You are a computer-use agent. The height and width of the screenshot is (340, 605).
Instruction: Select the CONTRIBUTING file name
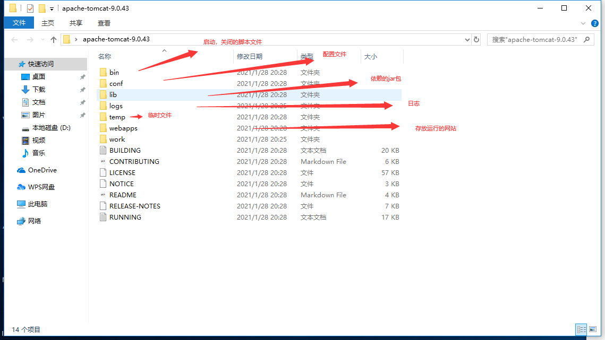click(134, 162)
